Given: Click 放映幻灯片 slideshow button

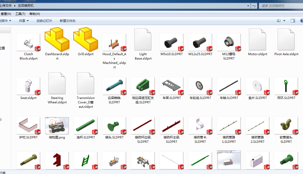Looking at the screenshot, I should (44, 21).
